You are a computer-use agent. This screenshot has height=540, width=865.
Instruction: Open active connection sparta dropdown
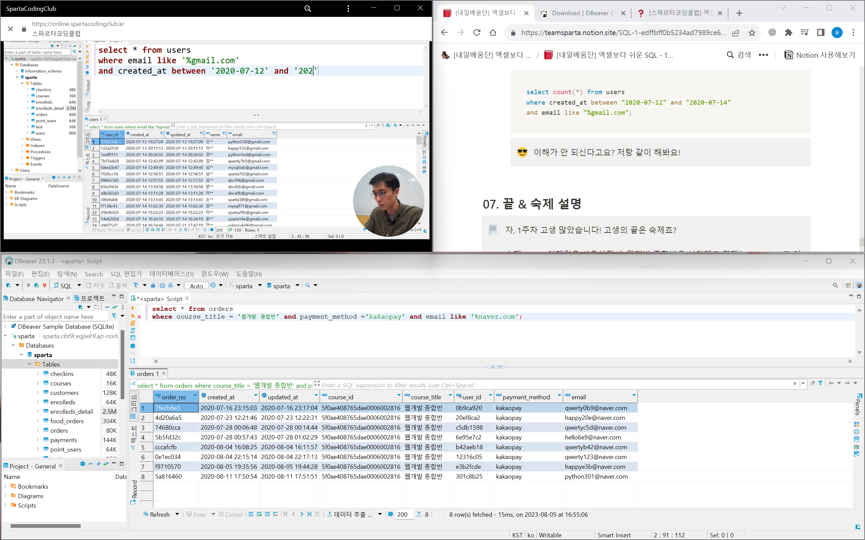(260, 286)
